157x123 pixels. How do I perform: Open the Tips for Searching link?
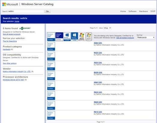coord(10,41)
